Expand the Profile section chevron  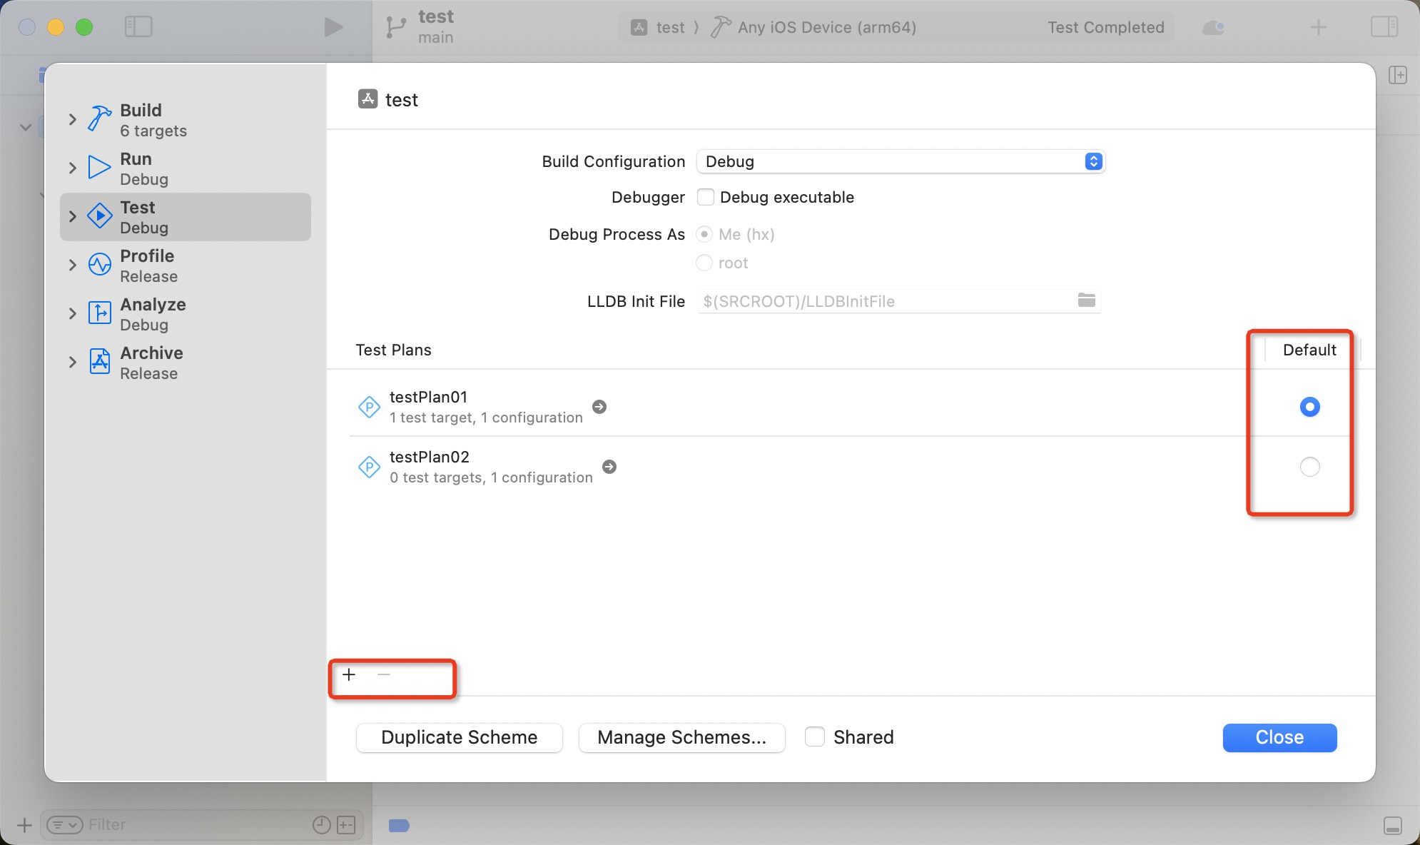click(72, 265)
